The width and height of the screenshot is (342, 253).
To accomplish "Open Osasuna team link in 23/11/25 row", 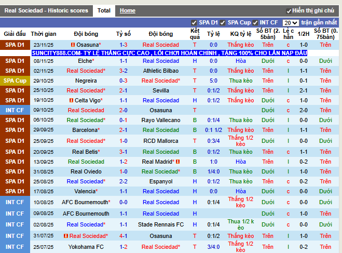I will click(88, 45).
